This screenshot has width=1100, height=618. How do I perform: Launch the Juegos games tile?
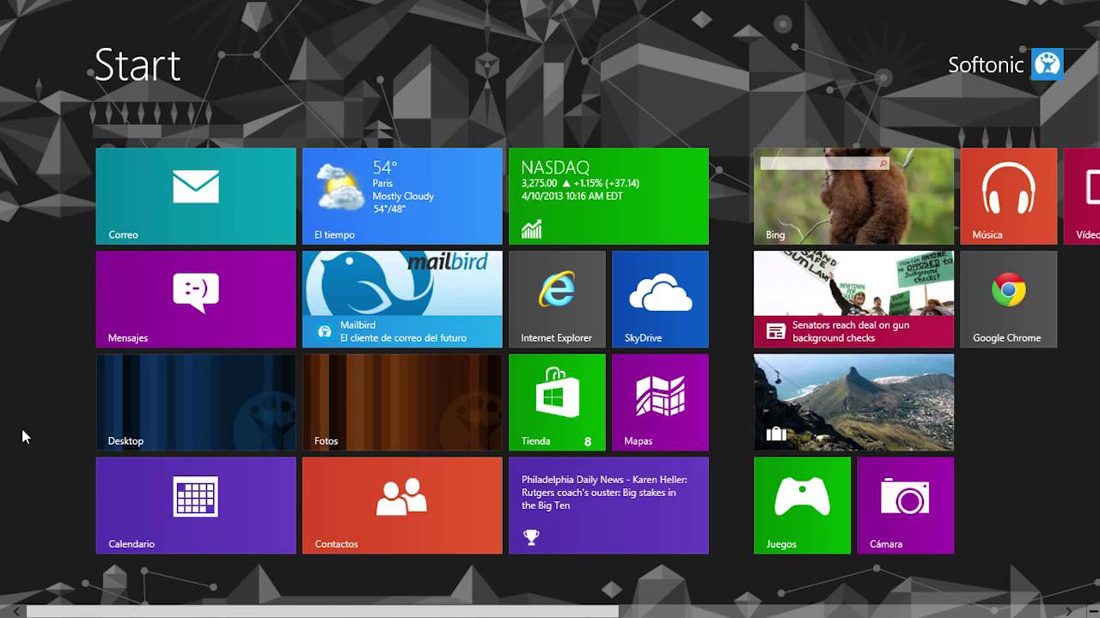click(802, 506)
